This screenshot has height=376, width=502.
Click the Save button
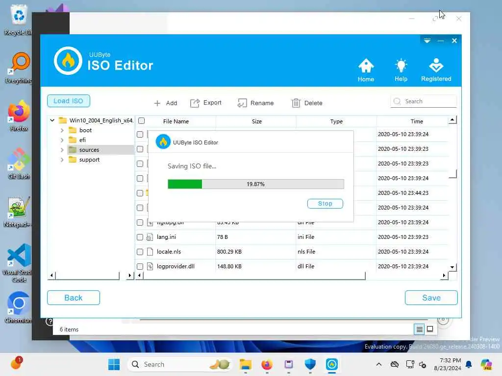pyautogui.click(x=431, y=298)
